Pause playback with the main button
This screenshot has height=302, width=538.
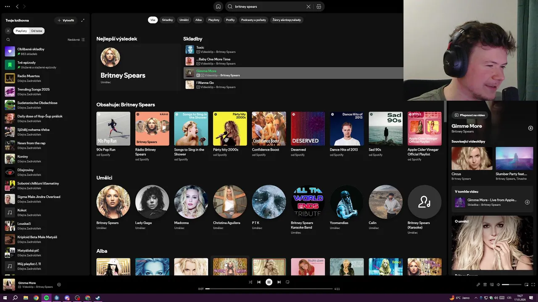(x=269, y=282)
